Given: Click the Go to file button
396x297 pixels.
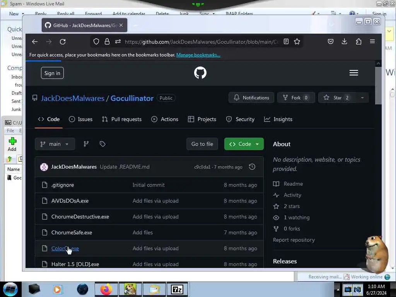Looking at the screenshot, I should point(202,144).
